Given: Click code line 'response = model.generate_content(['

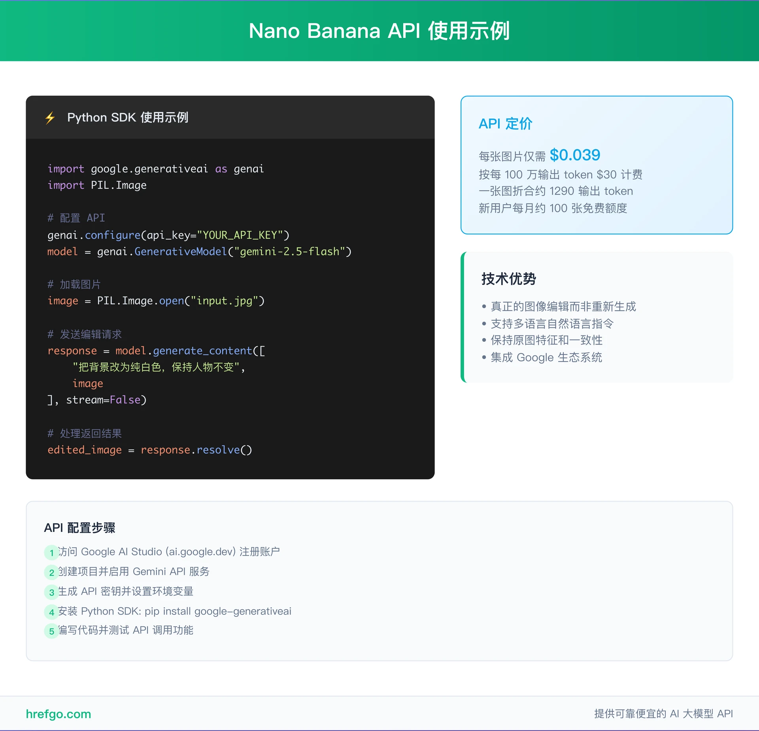Looking at the screenshot, I should click(156, 351).
